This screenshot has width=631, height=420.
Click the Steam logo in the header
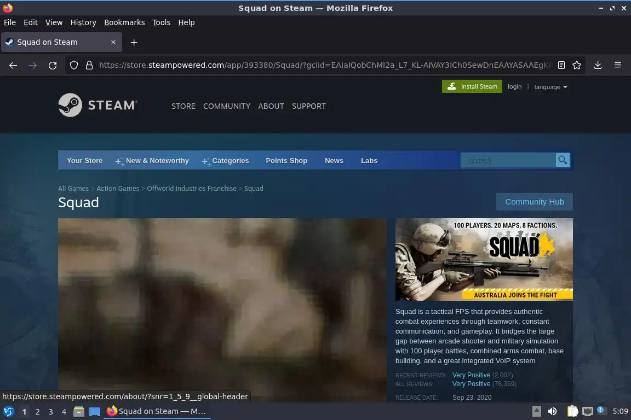point(98,106)
